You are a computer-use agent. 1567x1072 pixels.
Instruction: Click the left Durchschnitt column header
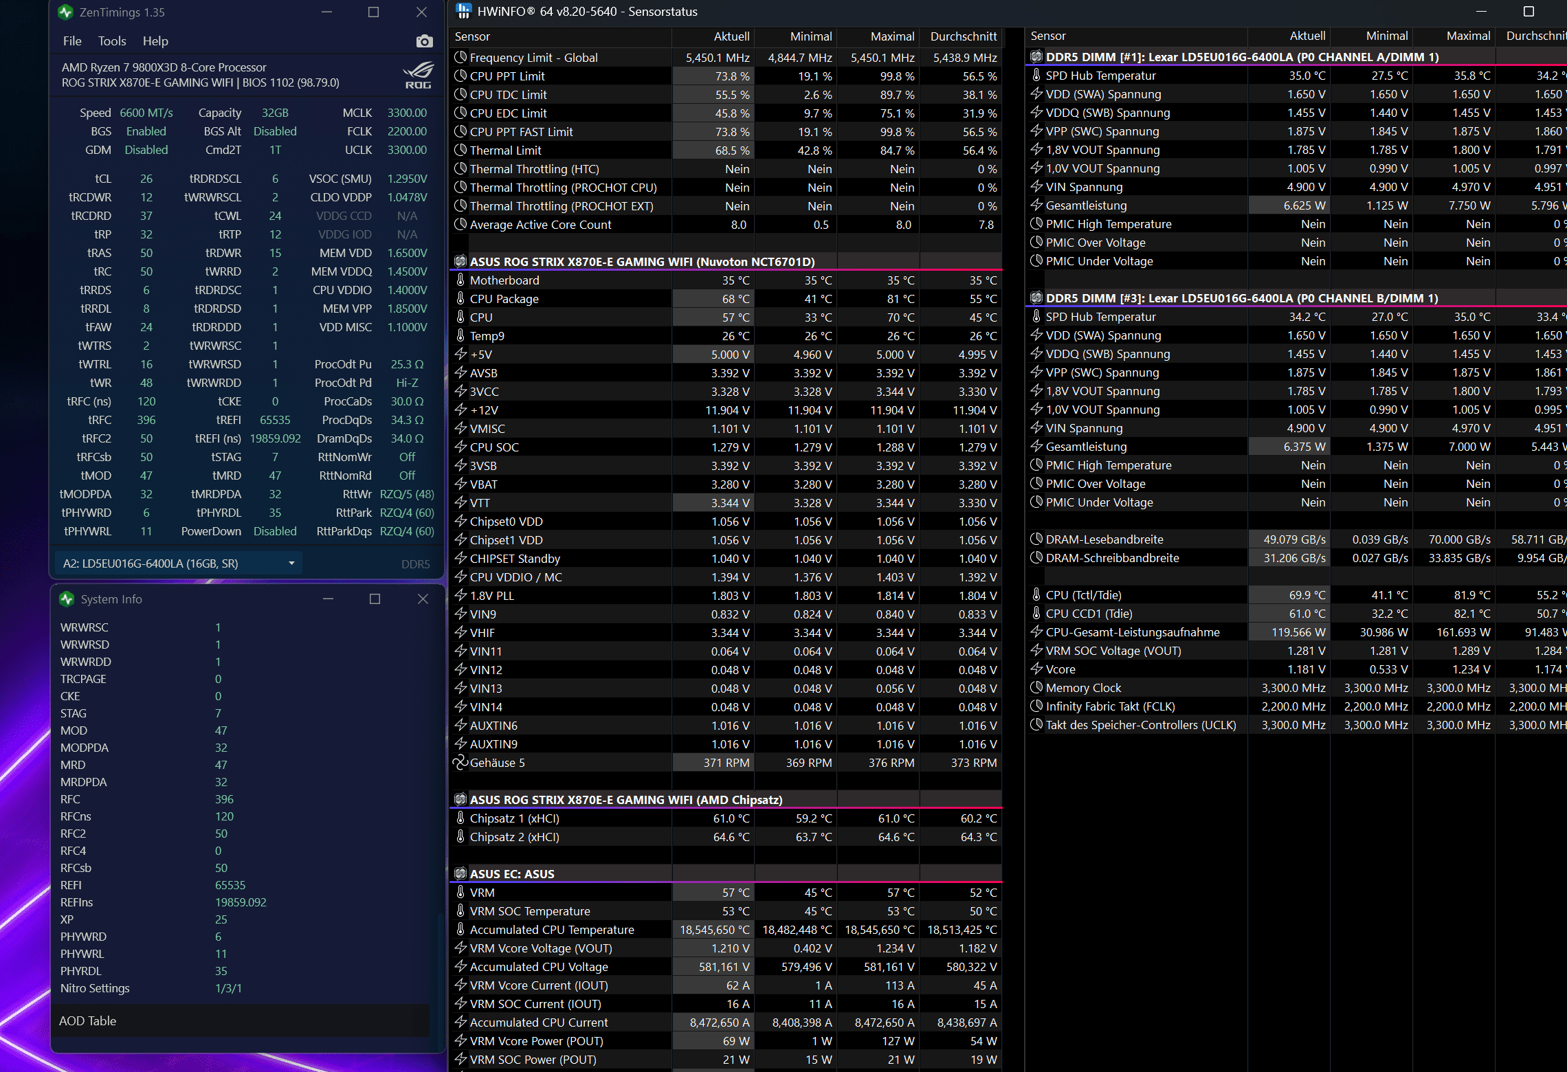click(x=961, y=36)
